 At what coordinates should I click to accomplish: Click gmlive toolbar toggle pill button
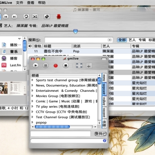point(104,59)
